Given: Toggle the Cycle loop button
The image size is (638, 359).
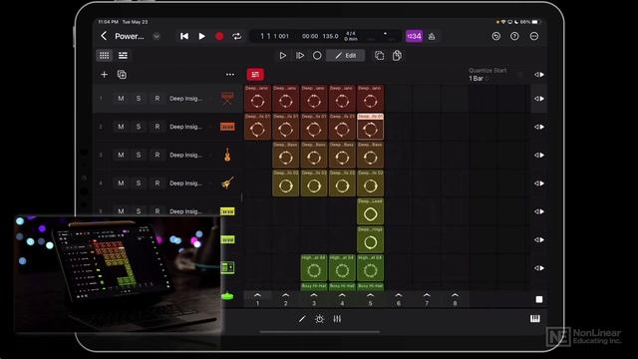Looking at the screenshot, I should (x=237, y=36).
